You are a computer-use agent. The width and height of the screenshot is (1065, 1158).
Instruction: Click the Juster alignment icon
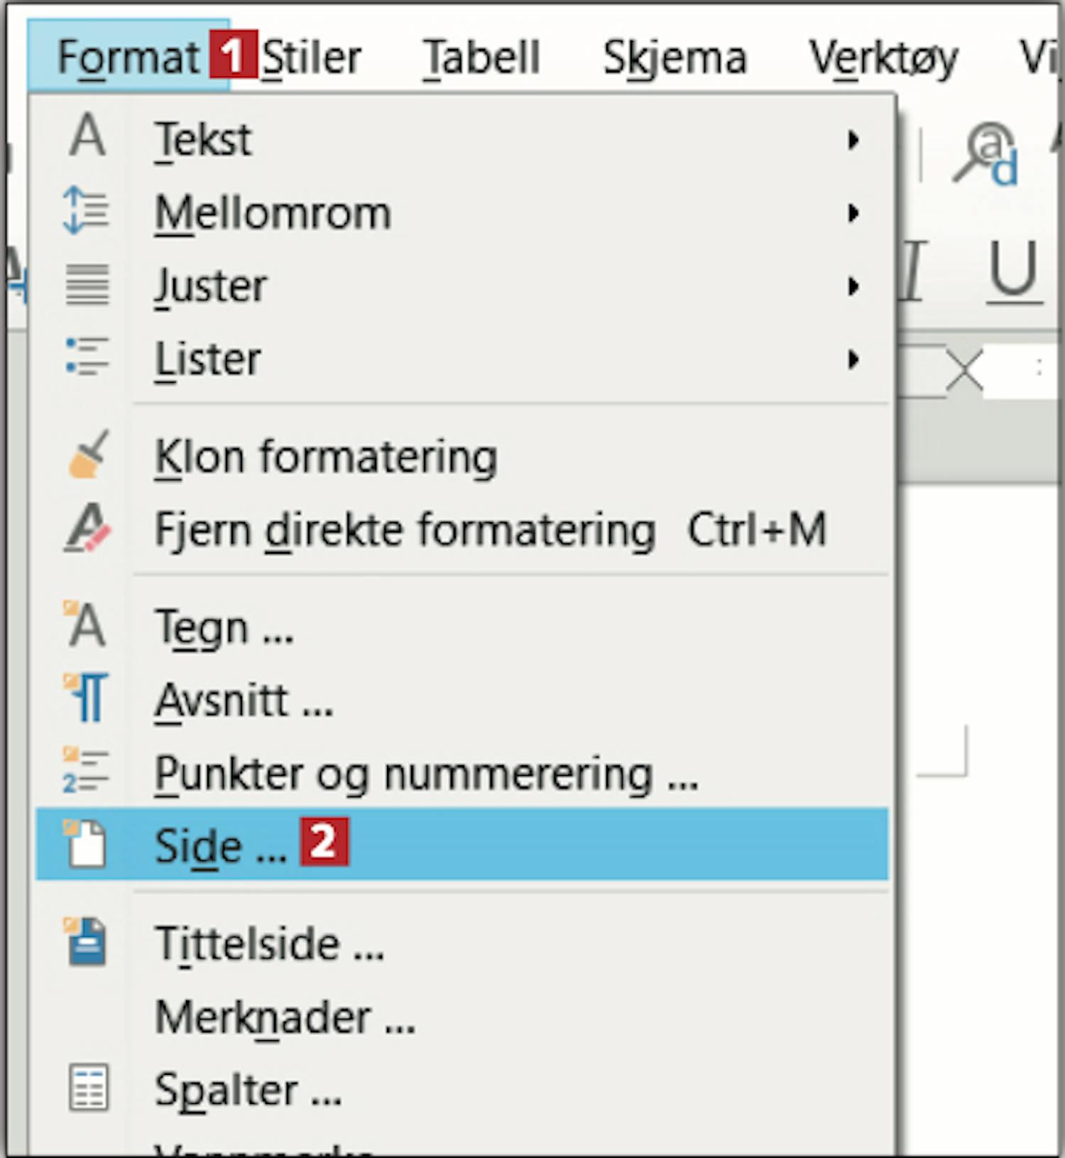coord(87,284)
